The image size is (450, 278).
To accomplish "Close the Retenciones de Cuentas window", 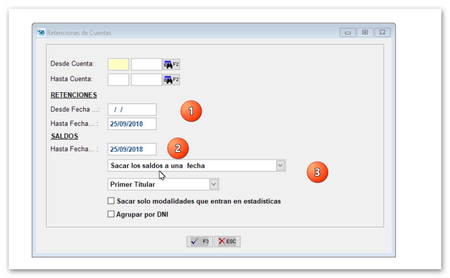I will [382, 32].
